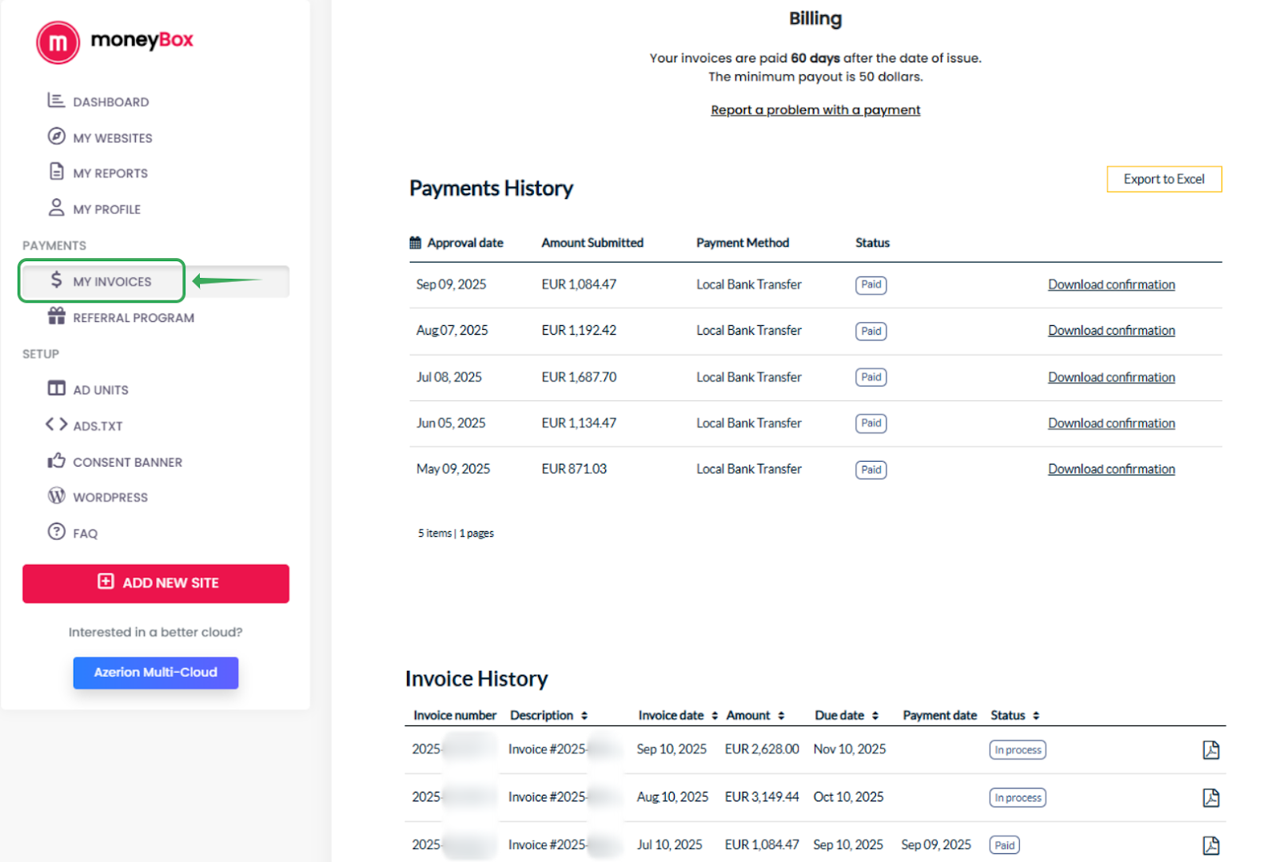Screen dimensions: 1279x862
Task: Open My Reports in sidebar
Action: [x=110, y=173]
